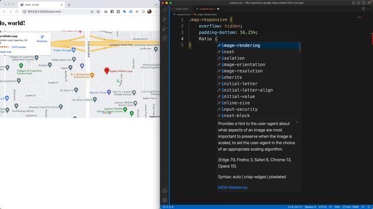Viewport: 373px width, 209px height.
Task: Click LF end-of-line selector
Action: click(x=330, y=207)
